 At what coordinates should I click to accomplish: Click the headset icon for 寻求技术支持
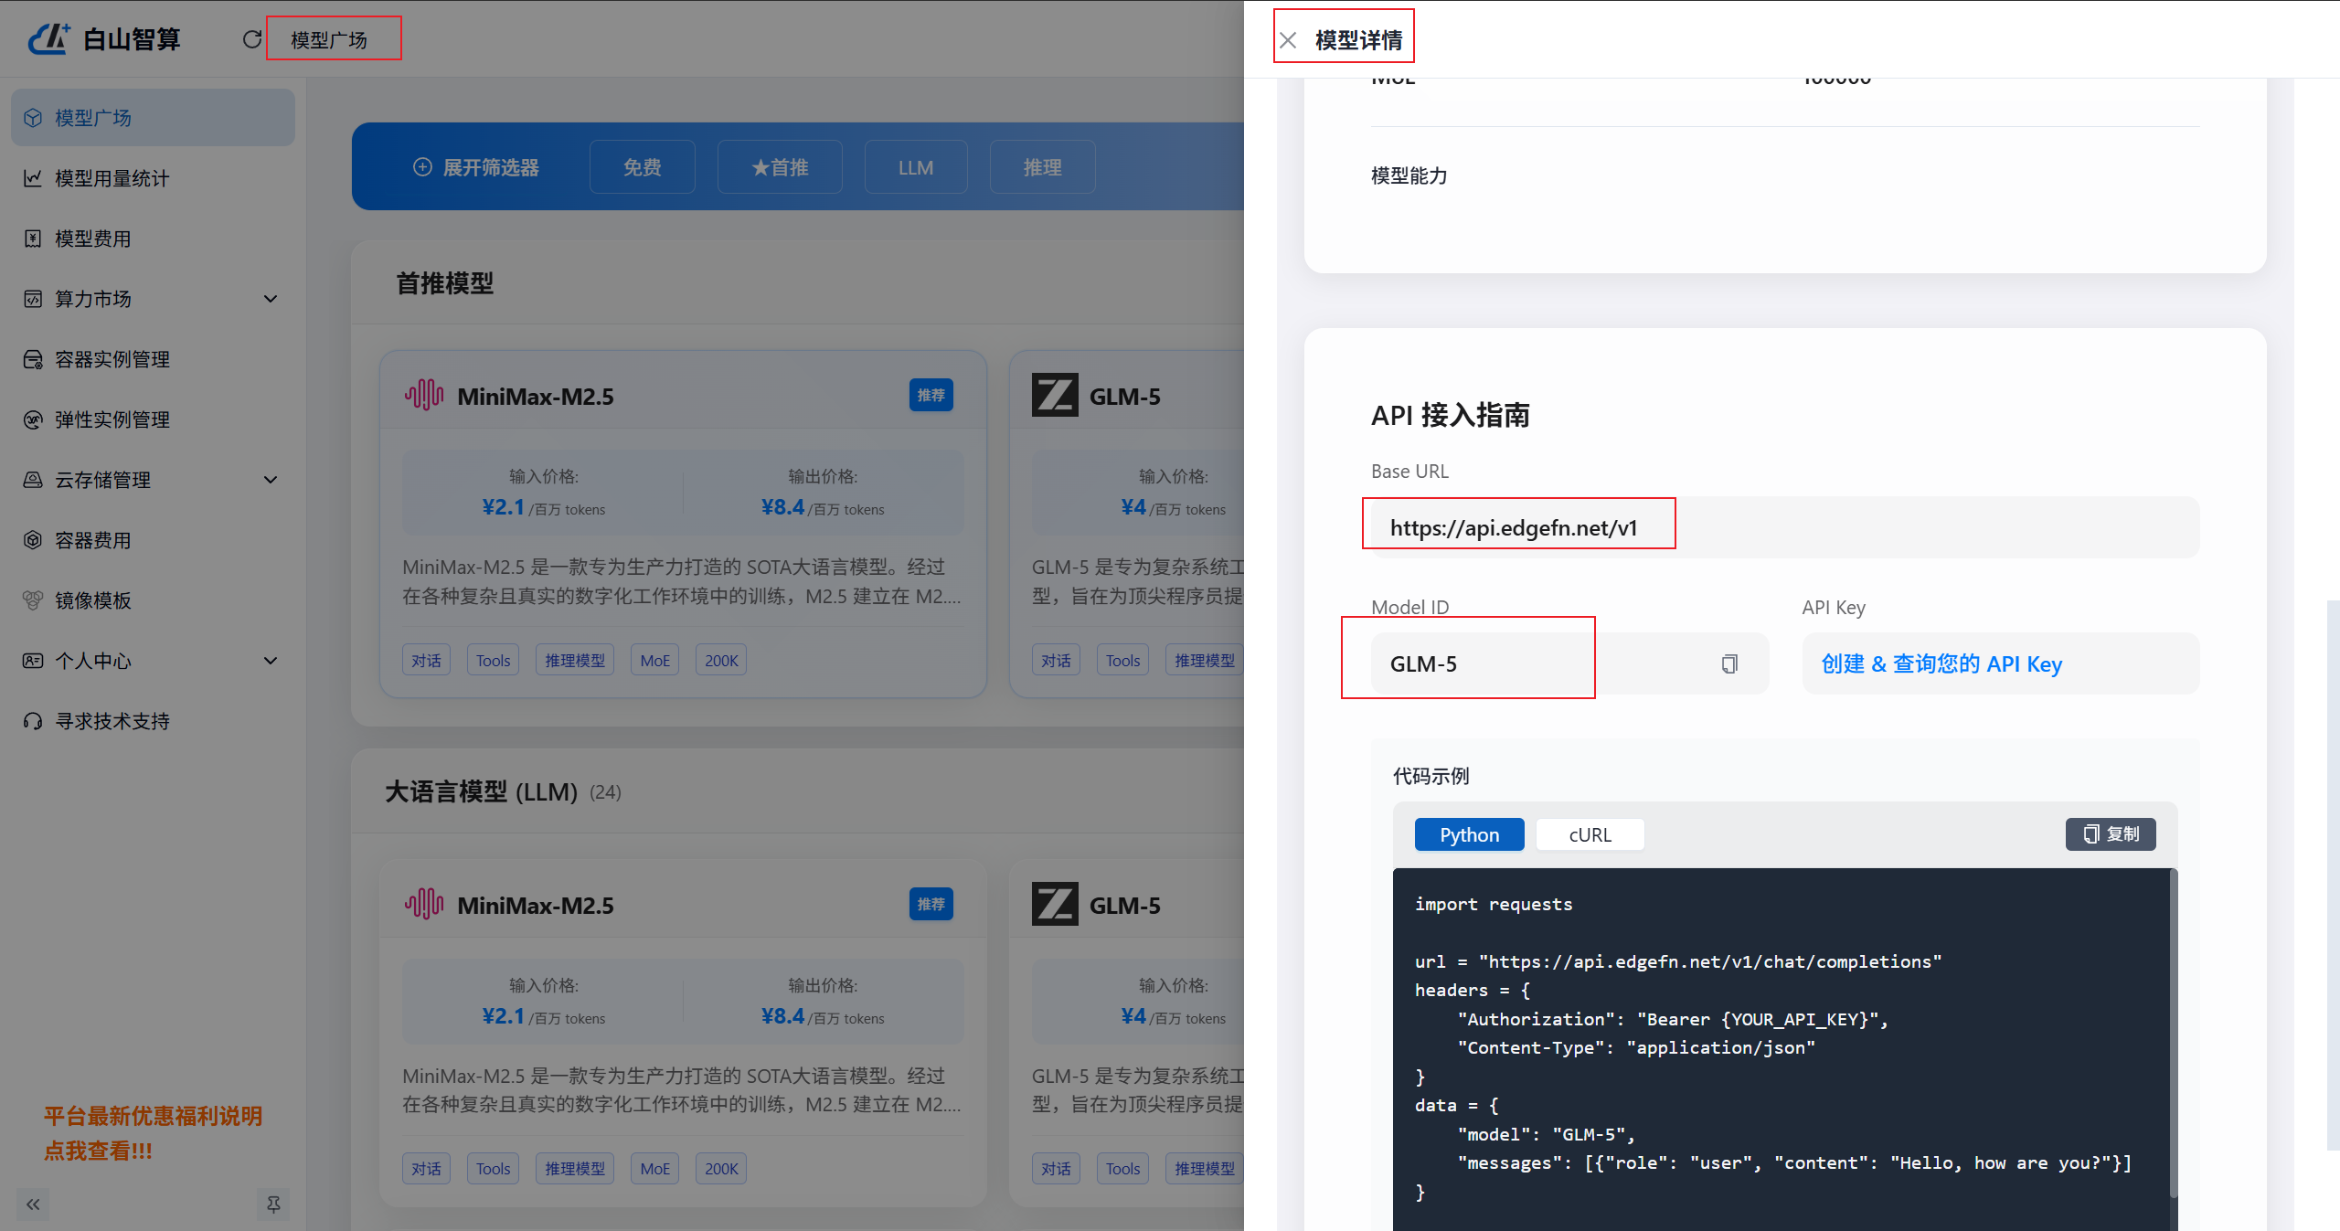tap(33, 721)
